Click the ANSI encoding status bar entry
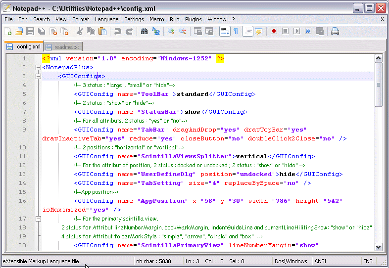 coord(320,261)
